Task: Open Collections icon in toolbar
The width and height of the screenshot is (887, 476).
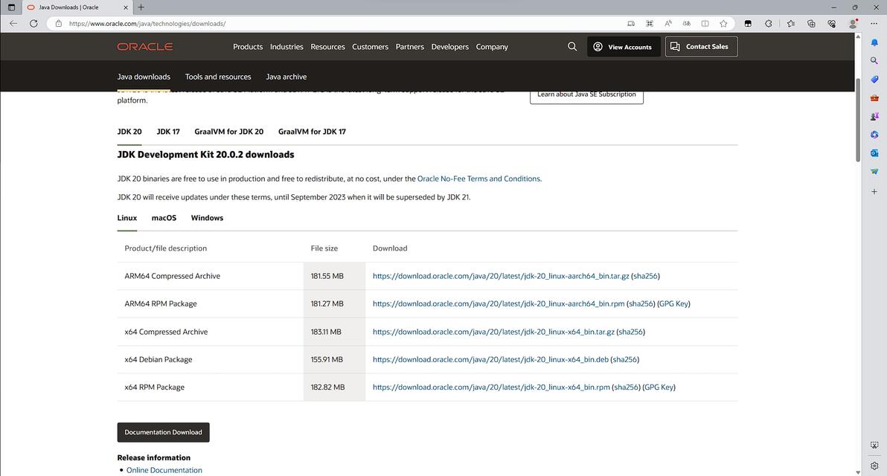Action: pos(811,24)
